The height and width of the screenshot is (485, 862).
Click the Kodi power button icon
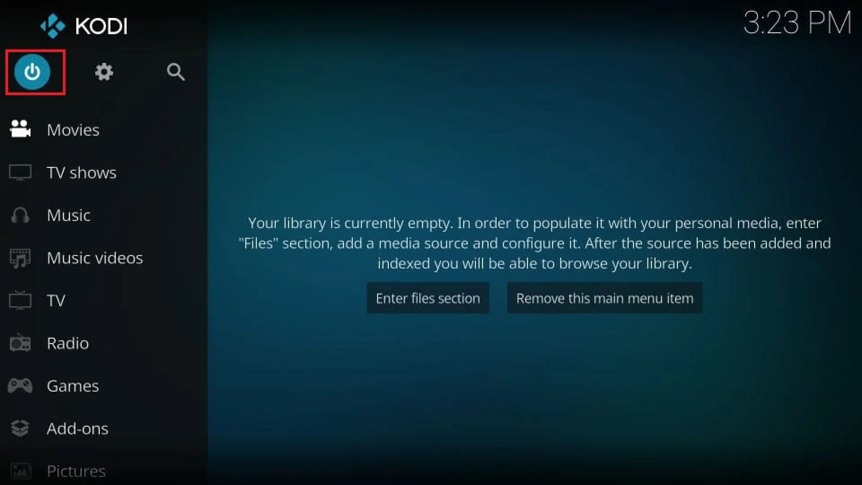[33, 72]
